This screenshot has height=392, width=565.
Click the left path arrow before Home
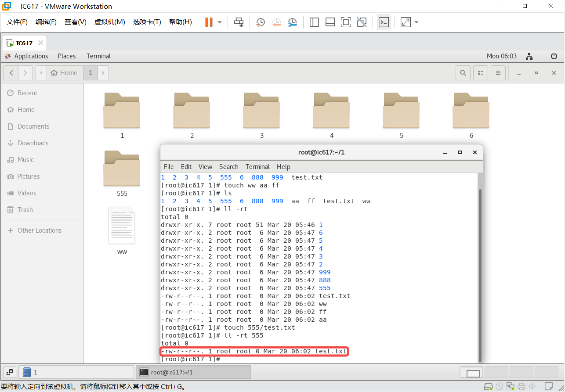tap(41, 73)
